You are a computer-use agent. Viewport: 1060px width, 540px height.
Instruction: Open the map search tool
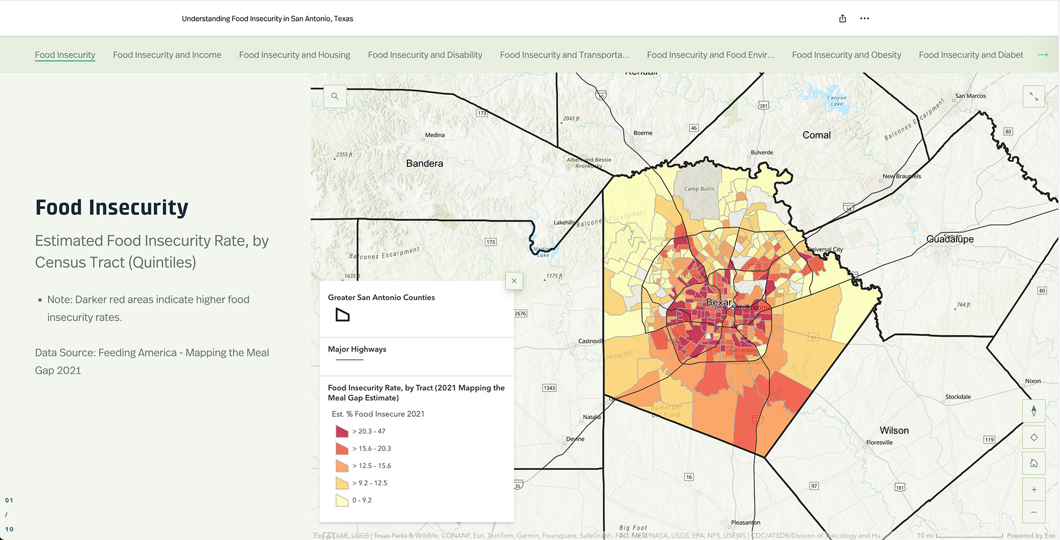[335, 96]
